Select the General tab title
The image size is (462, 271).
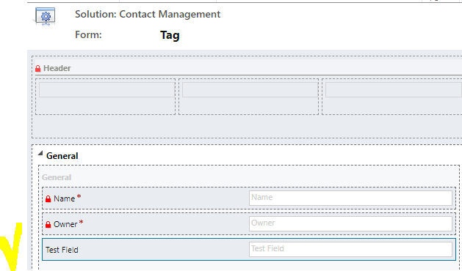point(62,156)
